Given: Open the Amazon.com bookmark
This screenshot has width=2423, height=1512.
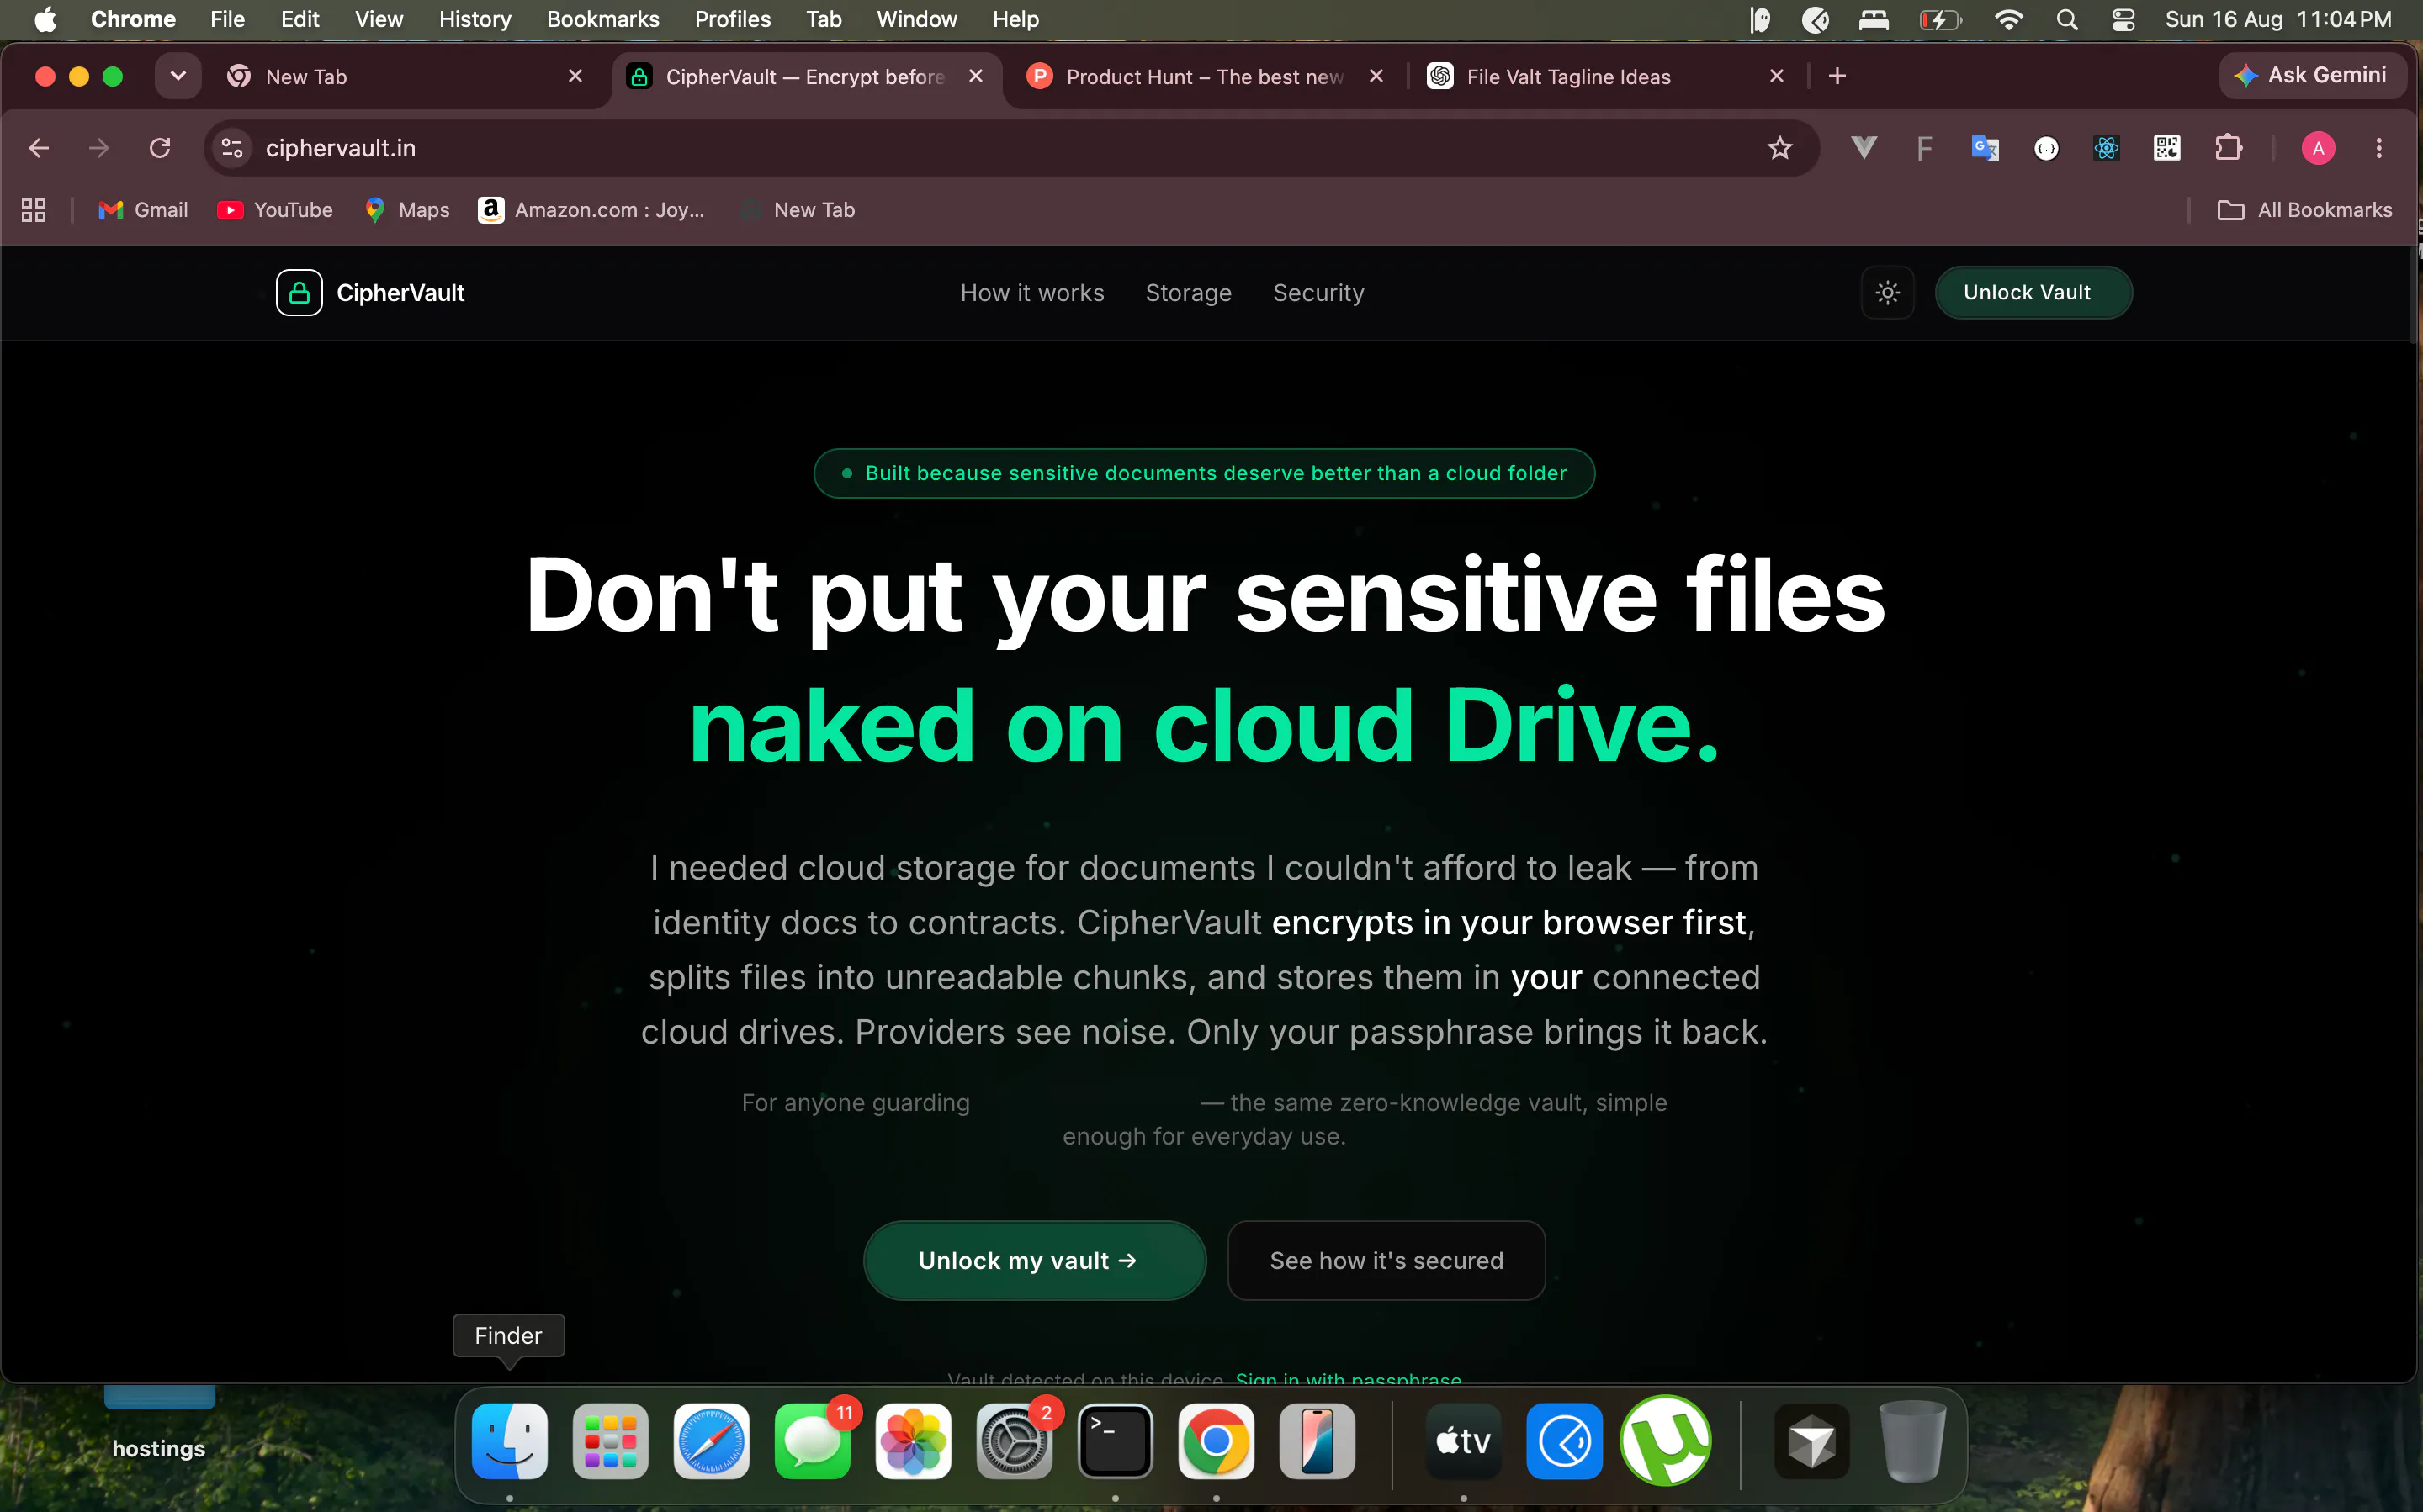Looking at the screenshot, I should [x=592, y=210].
